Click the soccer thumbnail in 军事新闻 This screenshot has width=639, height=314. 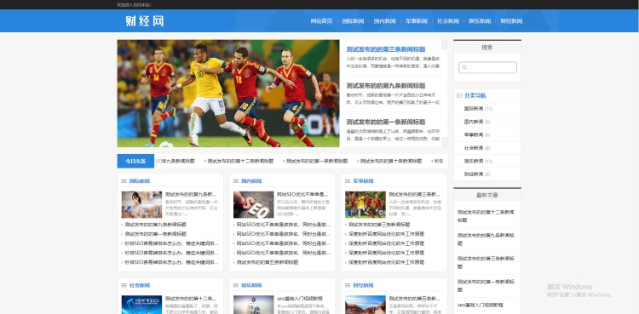point(366,205)
